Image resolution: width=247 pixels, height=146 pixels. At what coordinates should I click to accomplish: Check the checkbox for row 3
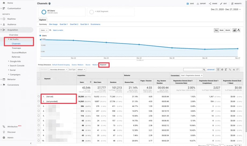tap(39, 106)
